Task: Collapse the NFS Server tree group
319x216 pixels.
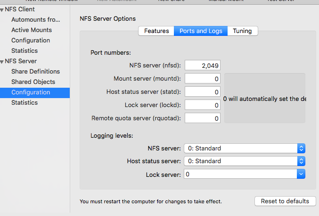Action: click(x=2, y=62)
